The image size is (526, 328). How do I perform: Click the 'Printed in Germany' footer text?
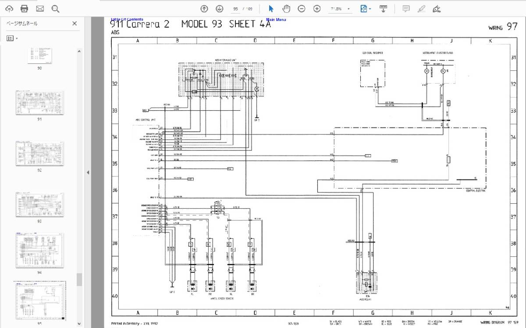pyautogui.click(x=134, y=324)
